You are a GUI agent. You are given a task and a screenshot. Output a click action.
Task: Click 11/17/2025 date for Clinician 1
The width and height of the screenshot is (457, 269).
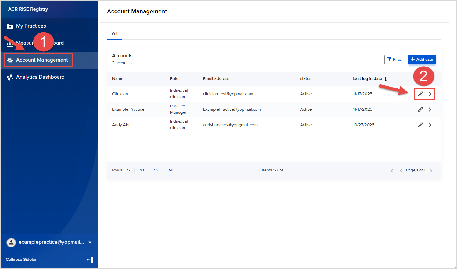[x=362, y=94]
